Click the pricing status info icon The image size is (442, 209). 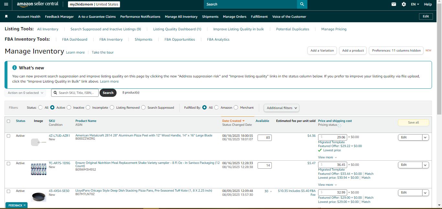(339, 125)
